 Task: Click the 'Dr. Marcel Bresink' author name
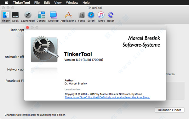point(76,84)
